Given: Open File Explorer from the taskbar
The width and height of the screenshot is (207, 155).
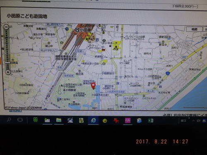Looking at the screenshot, I should (59, 120).
